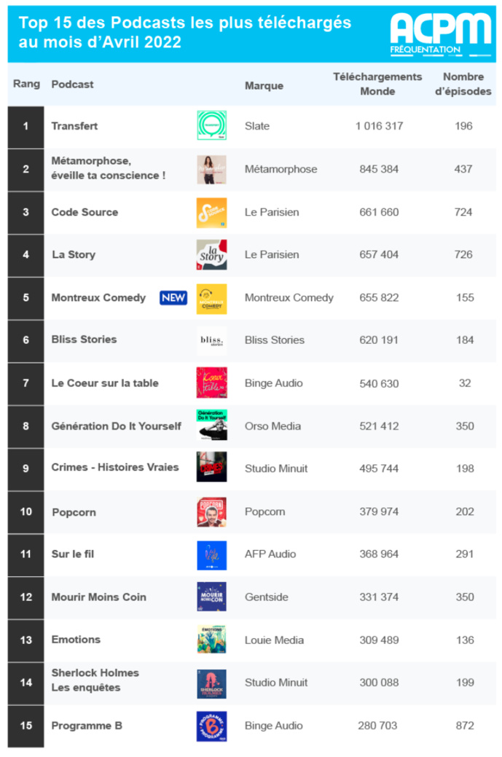Click the Téléchargements Monde column header
Screen dimensions: 502x757
pyautogui.click(x=377, y=84)
